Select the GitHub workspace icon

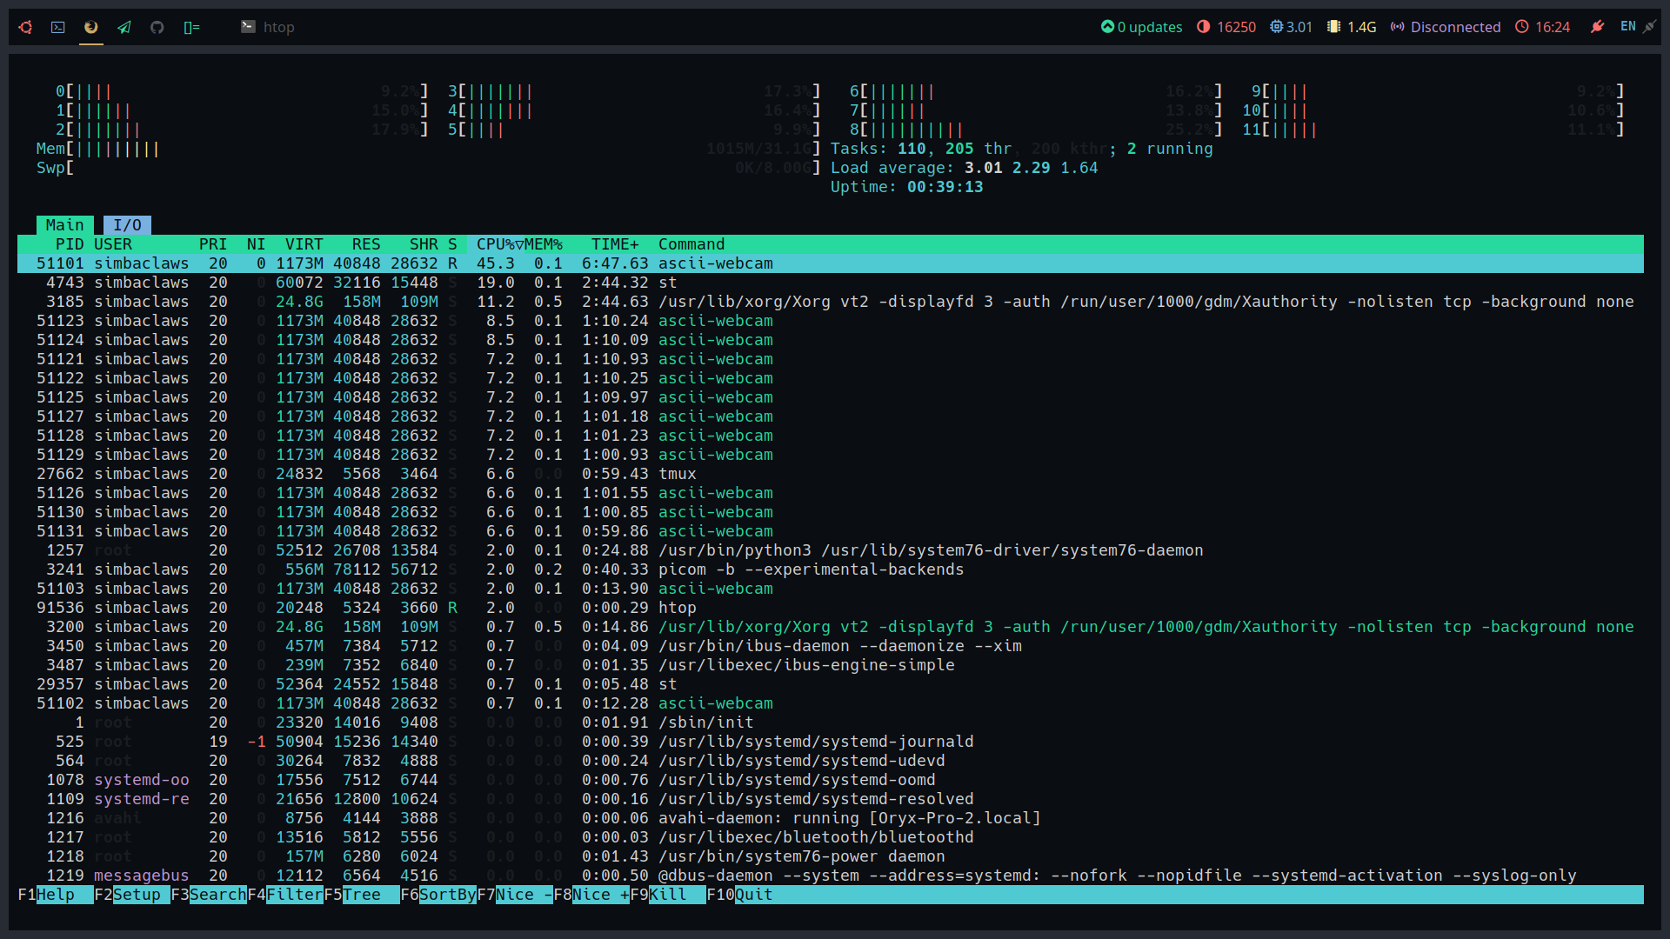click(157, 27)
